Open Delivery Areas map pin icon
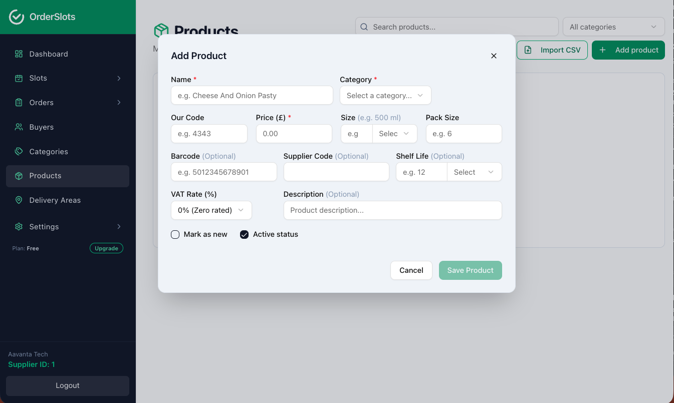This screenshot has height=403, width=674. tap(19, 200)
